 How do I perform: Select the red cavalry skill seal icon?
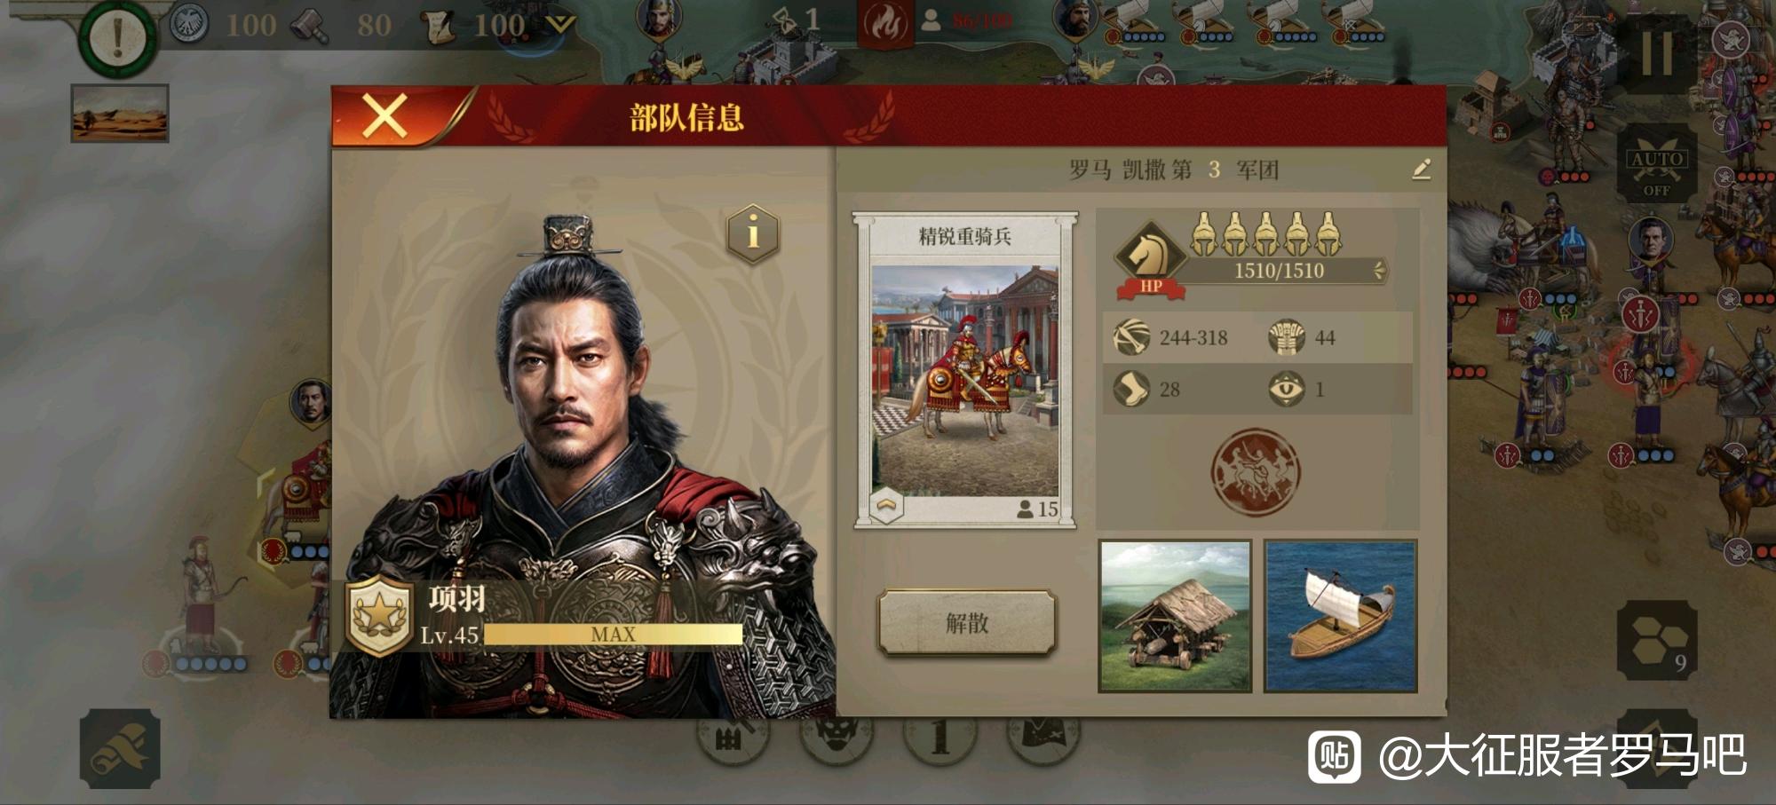[1256, 472]
